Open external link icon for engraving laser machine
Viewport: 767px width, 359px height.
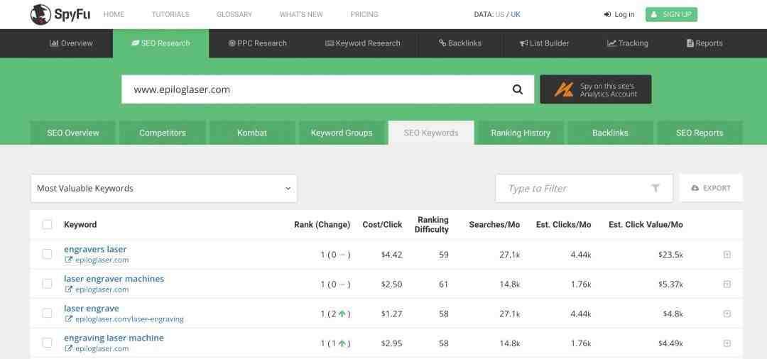click(68, 348)
